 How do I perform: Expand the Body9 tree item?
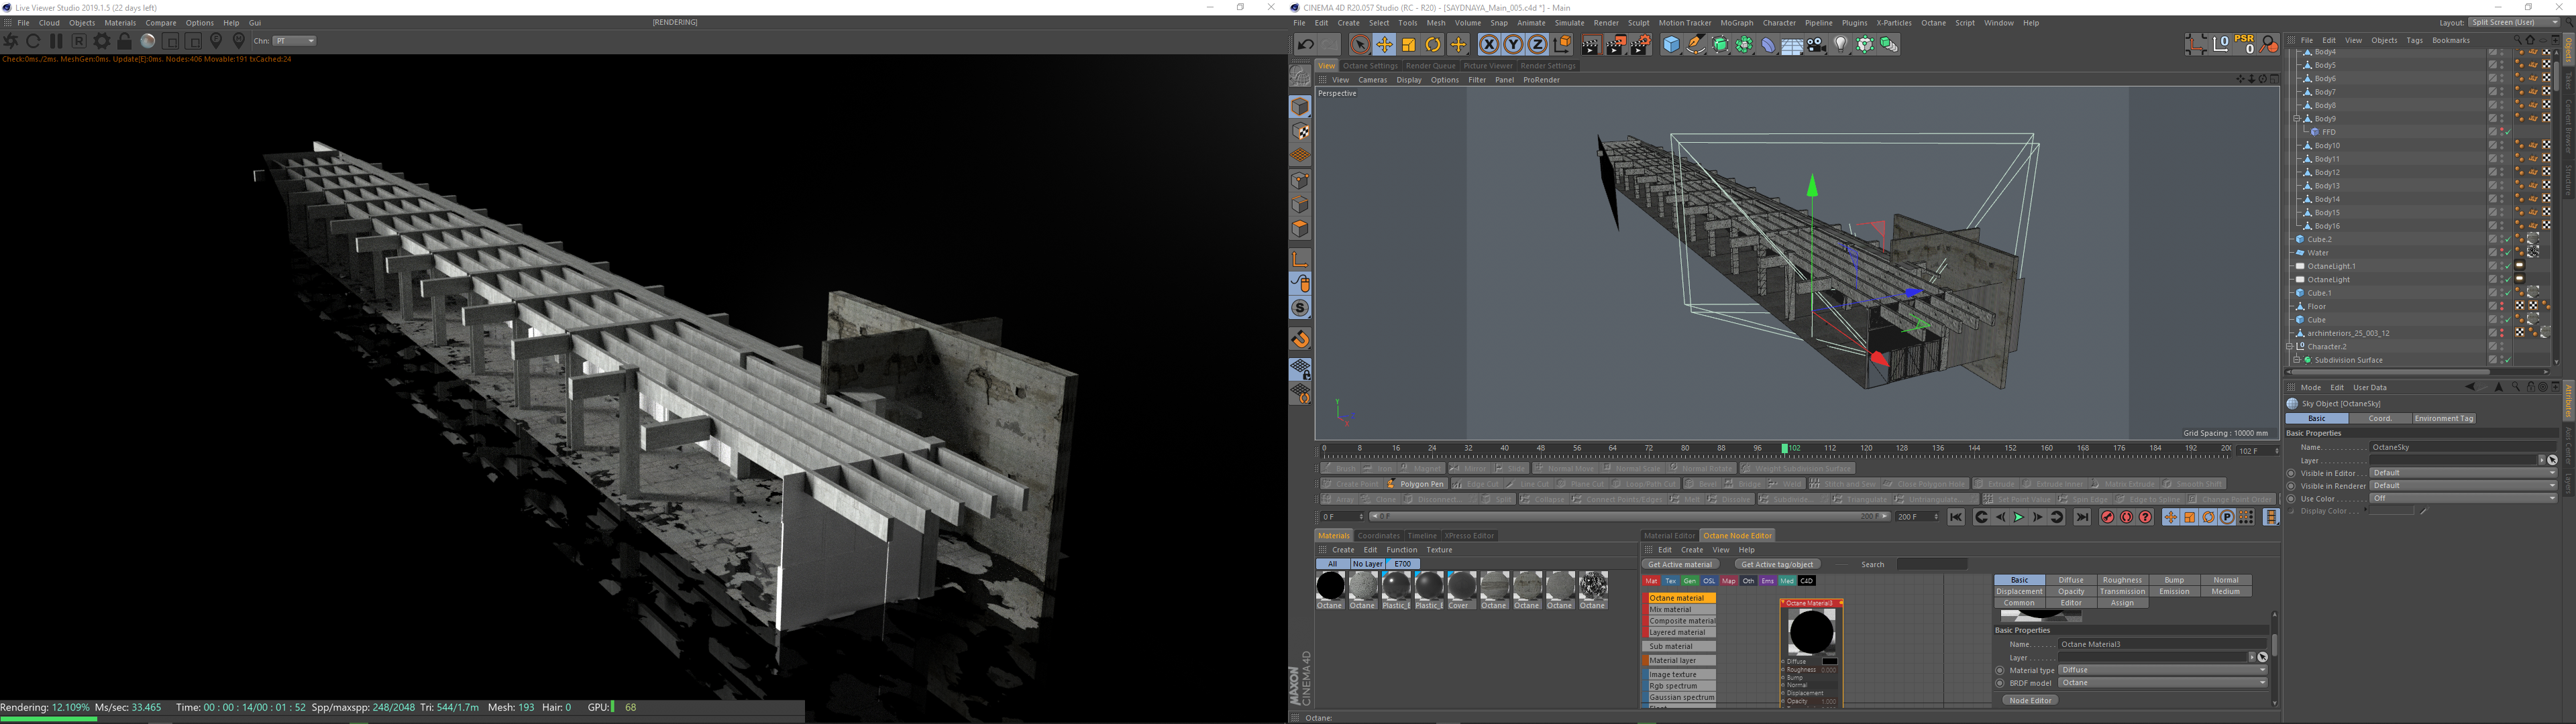click(2296, 119)
